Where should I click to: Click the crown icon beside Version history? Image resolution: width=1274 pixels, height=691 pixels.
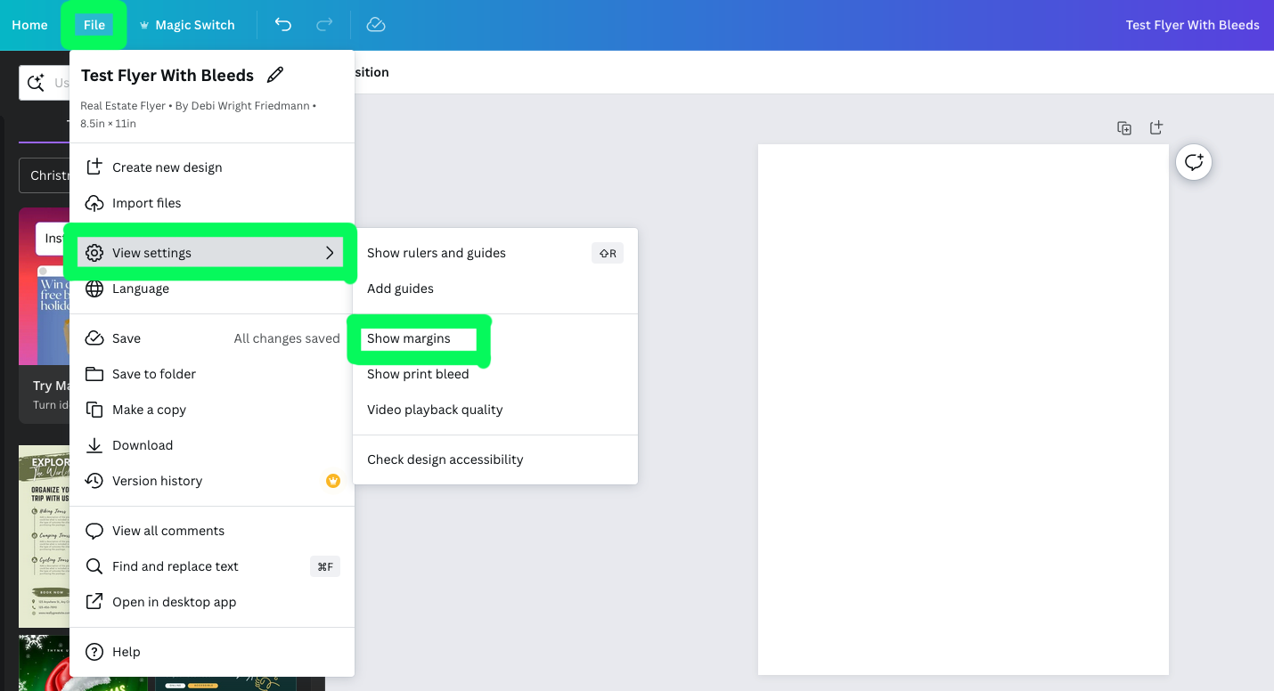coord(332,481)
